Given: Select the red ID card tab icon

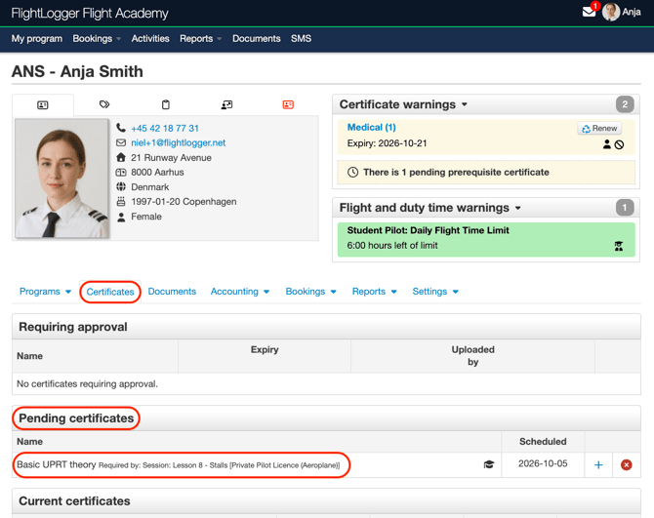Looking at the screenshot, I should 288,104.
